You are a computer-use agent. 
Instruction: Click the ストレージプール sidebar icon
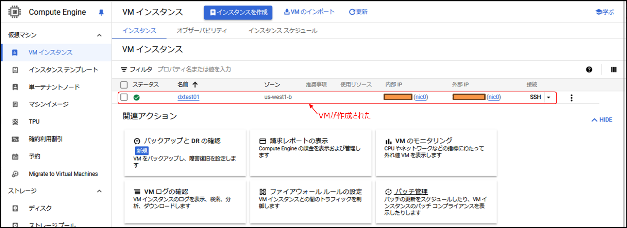pos(15,225)
